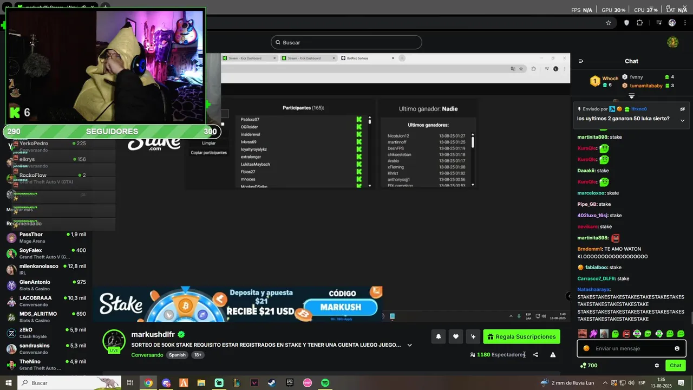Click the Spanish language tag
Screen dimensions: 693x390
(177, 355)
